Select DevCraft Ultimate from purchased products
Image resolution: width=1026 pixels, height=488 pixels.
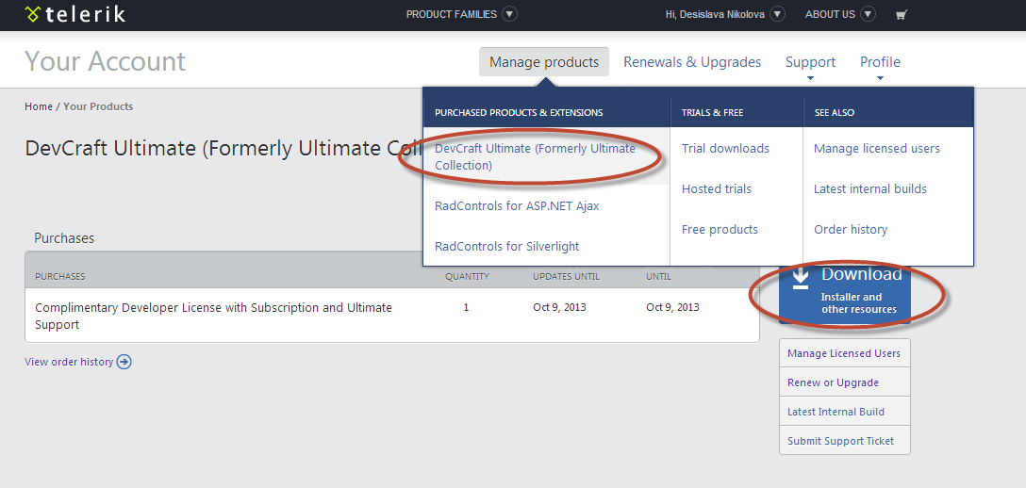tap(535, 156)
